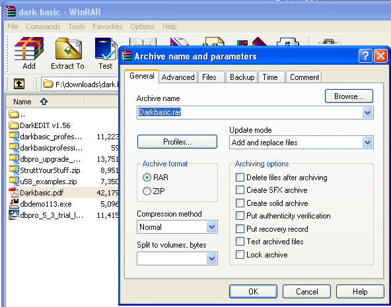Close the Archive name and parameters dialog
The width and height of the screenshot is (391, 307).
(380, 56)
